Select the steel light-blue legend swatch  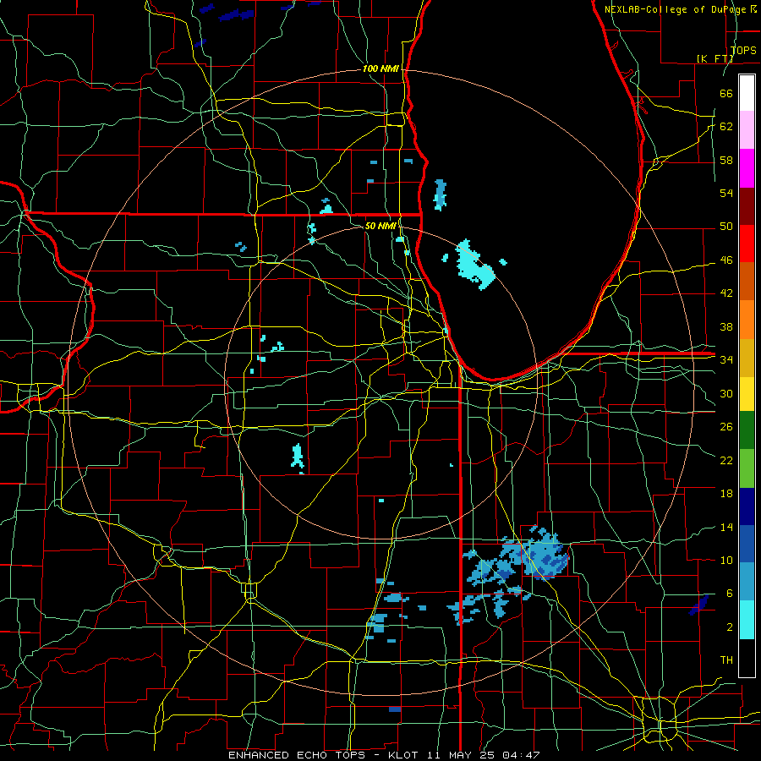click(747, 582)
